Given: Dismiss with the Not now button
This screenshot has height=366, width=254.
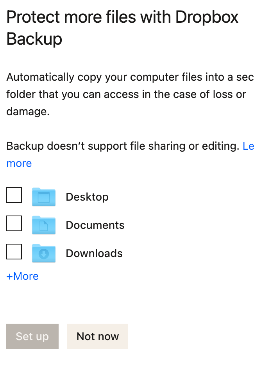Looking at the screenshot, I should pos(98,336).
